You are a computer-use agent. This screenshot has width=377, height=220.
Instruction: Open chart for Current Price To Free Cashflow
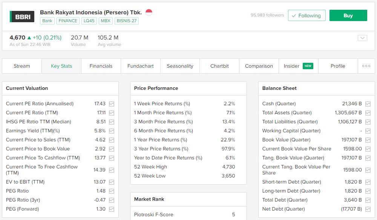[x=112, y=170]
